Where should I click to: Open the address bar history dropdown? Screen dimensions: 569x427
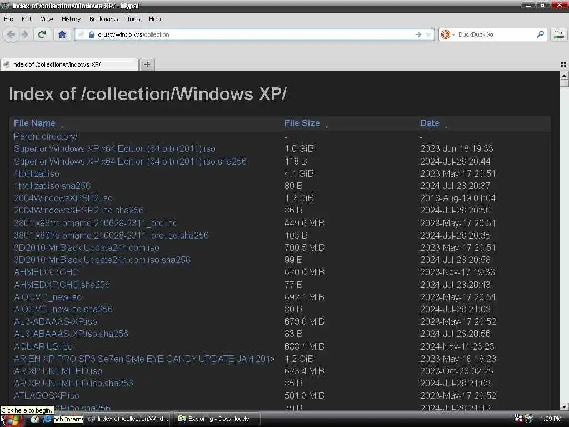[428, 34]
